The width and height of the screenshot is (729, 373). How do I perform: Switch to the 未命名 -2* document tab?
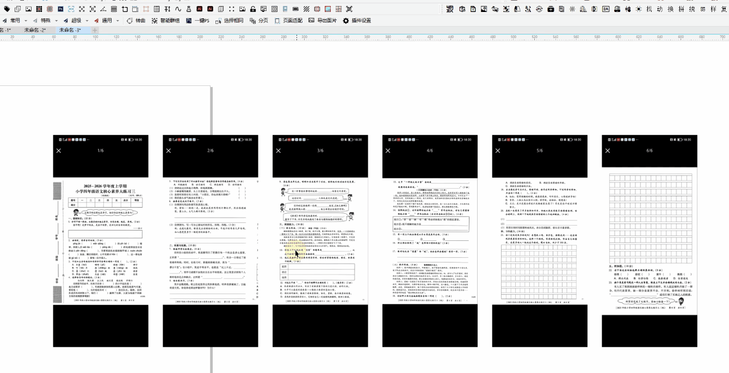pos(35,30)
